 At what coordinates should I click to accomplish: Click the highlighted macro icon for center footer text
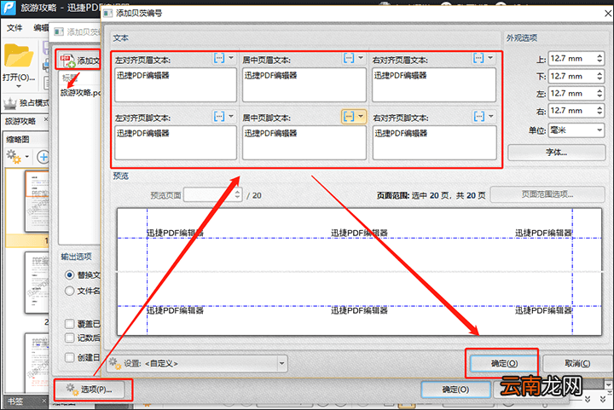[x=349, y=116]
